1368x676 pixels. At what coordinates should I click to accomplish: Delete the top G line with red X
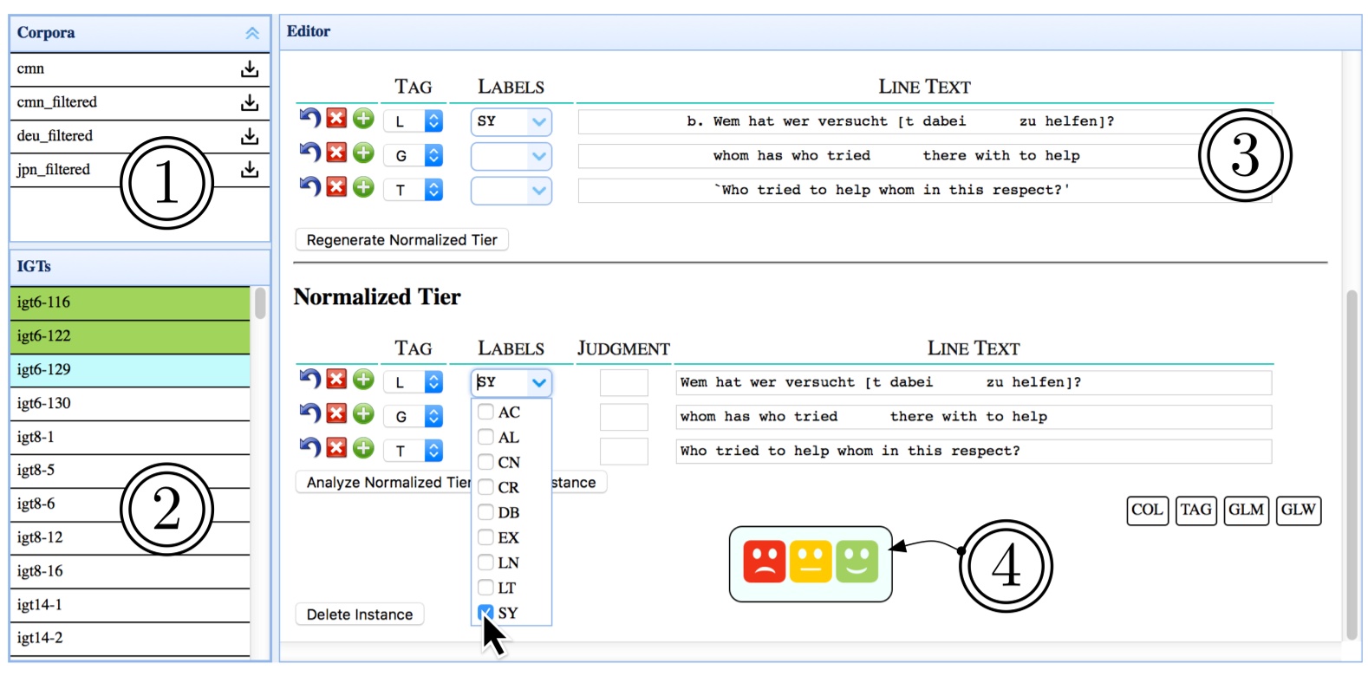click(x=336, y=153)
